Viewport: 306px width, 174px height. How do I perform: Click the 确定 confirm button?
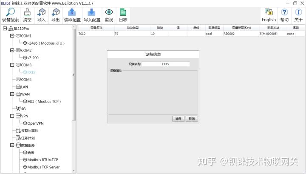(x=178, y=119)
